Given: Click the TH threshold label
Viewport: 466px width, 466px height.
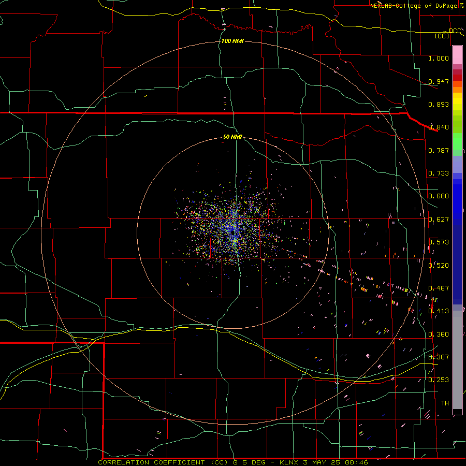Looking at the screenshot, I should point(445,403).
